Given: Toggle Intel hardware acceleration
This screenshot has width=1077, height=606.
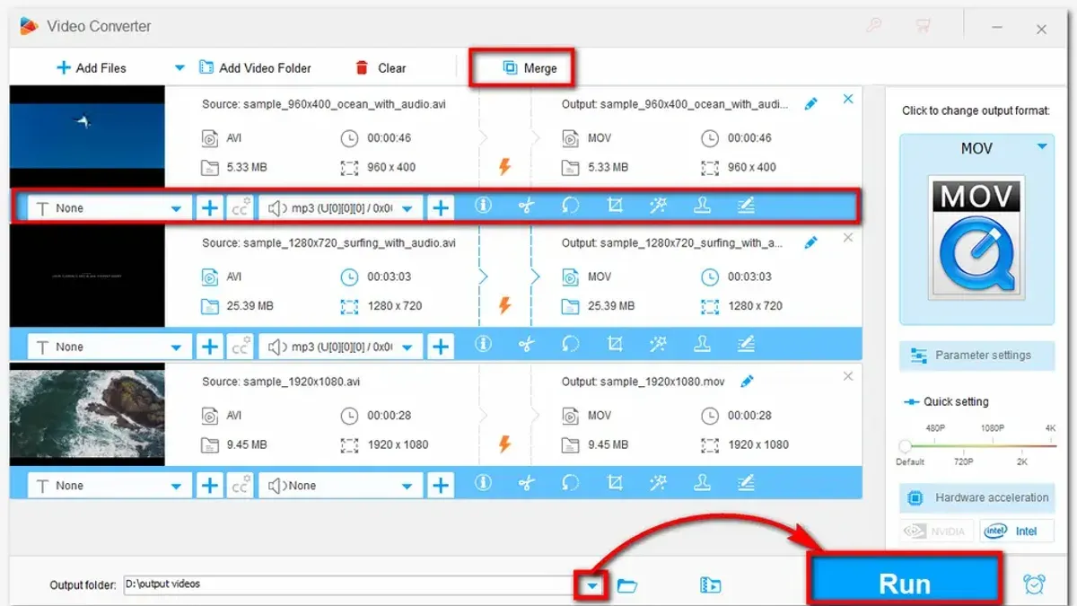Looking at the screenshot, I should click(x=1016, y=531).
